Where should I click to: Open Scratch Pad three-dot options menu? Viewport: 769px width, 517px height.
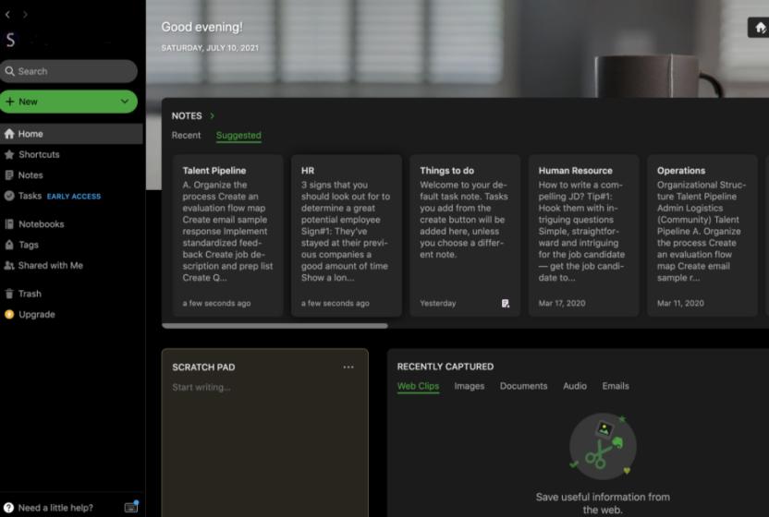pos(348,367)
